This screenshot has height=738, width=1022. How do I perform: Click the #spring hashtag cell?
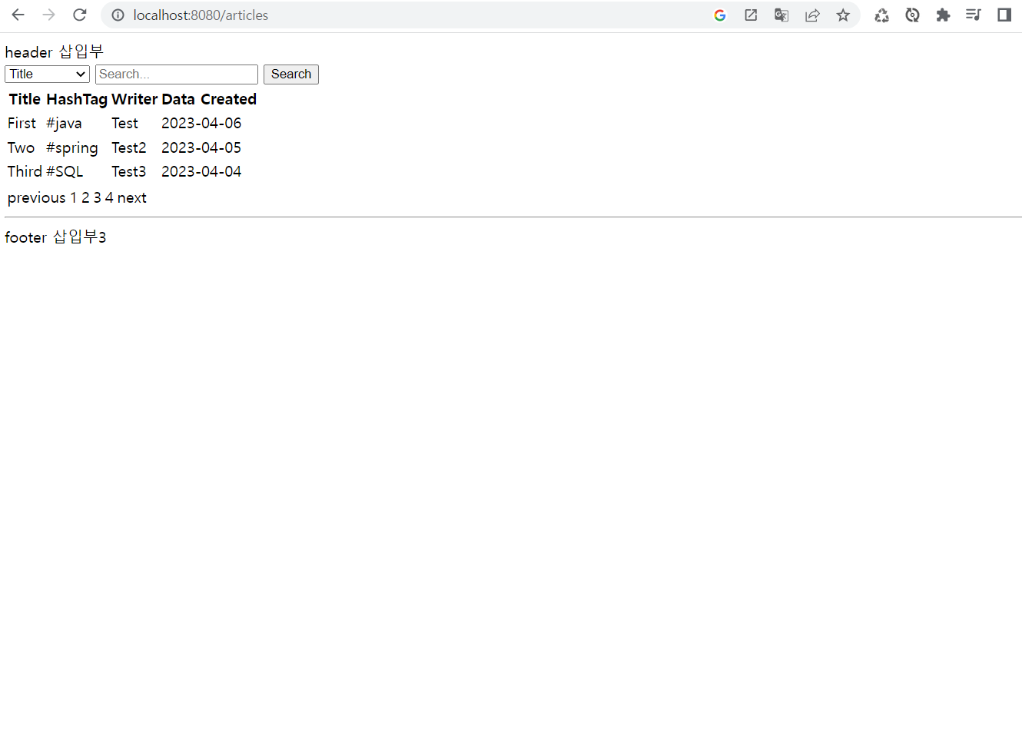[72, 147]
